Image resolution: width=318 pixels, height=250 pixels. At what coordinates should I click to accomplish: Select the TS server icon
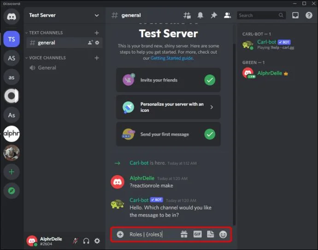[x=12, y=39]
